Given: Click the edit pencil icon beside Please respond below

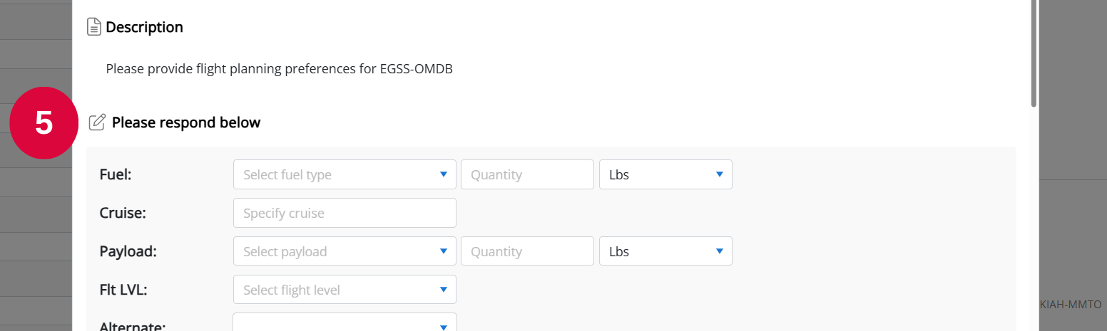Looking at the screenshot, I should [96, 122].
